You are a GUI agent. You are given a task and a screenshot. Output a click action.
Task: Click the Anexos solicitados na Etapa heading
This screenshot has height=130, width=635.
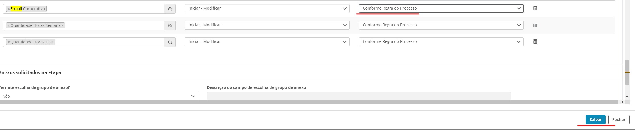(x=30, y=72)
